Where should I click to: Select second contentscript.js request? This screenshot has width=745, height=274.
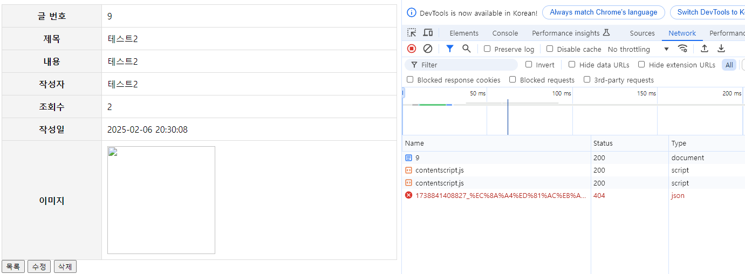tap(573, 183)
